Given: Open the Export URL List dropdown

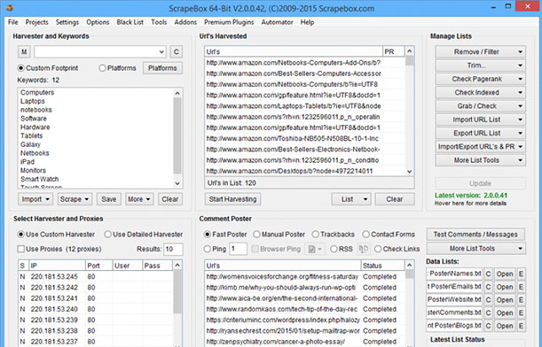Looking at the screenshot, I should 481,133.
